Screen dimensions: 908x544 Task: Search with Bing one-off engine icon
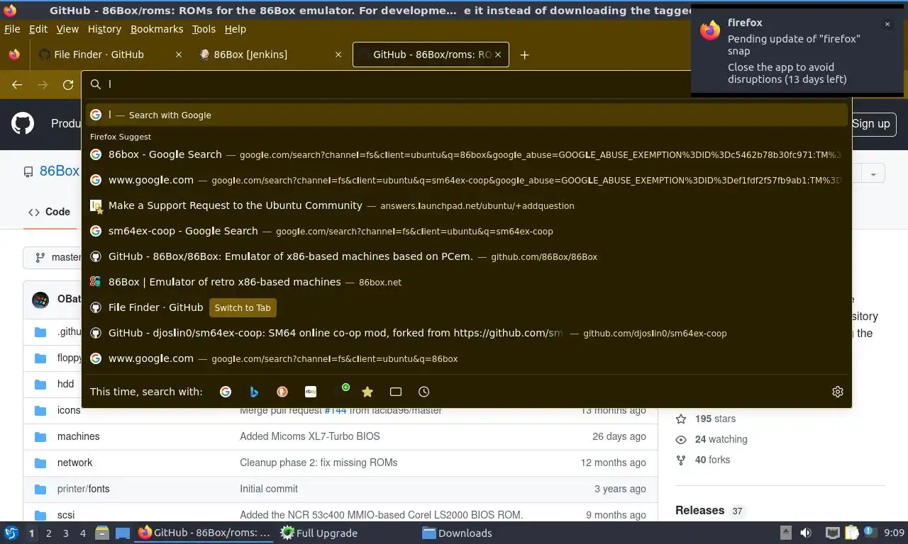point(254,392)
